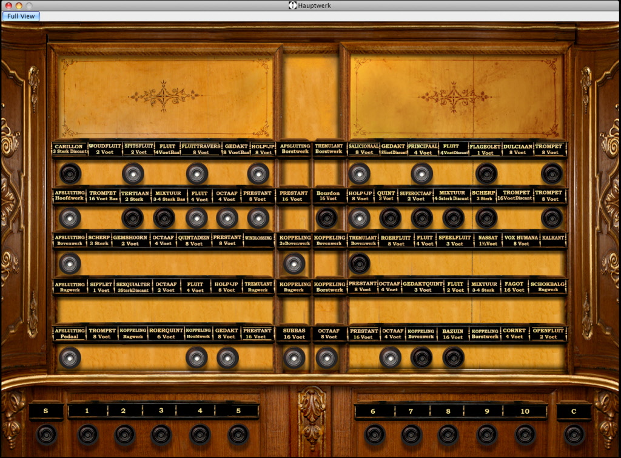Draw the Bazuin 16 Voet stop knob
The height and width of the screenshot is (458, 621).
(x=454, y=358)
